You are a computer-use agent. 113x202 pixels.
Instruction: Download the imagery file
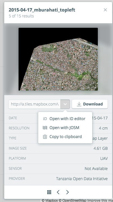pyautogui.click(x=90, y=104)
